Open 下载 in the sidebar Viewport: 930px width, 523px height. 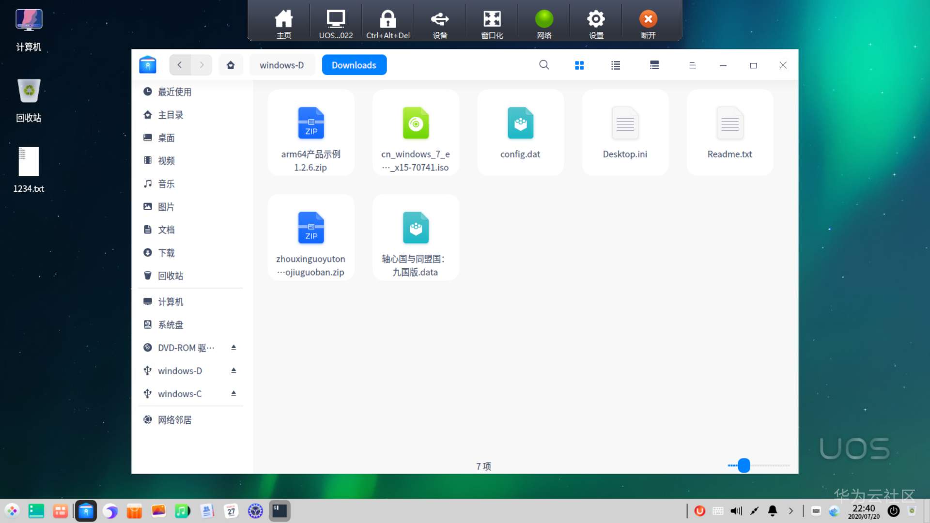[166, 253]
